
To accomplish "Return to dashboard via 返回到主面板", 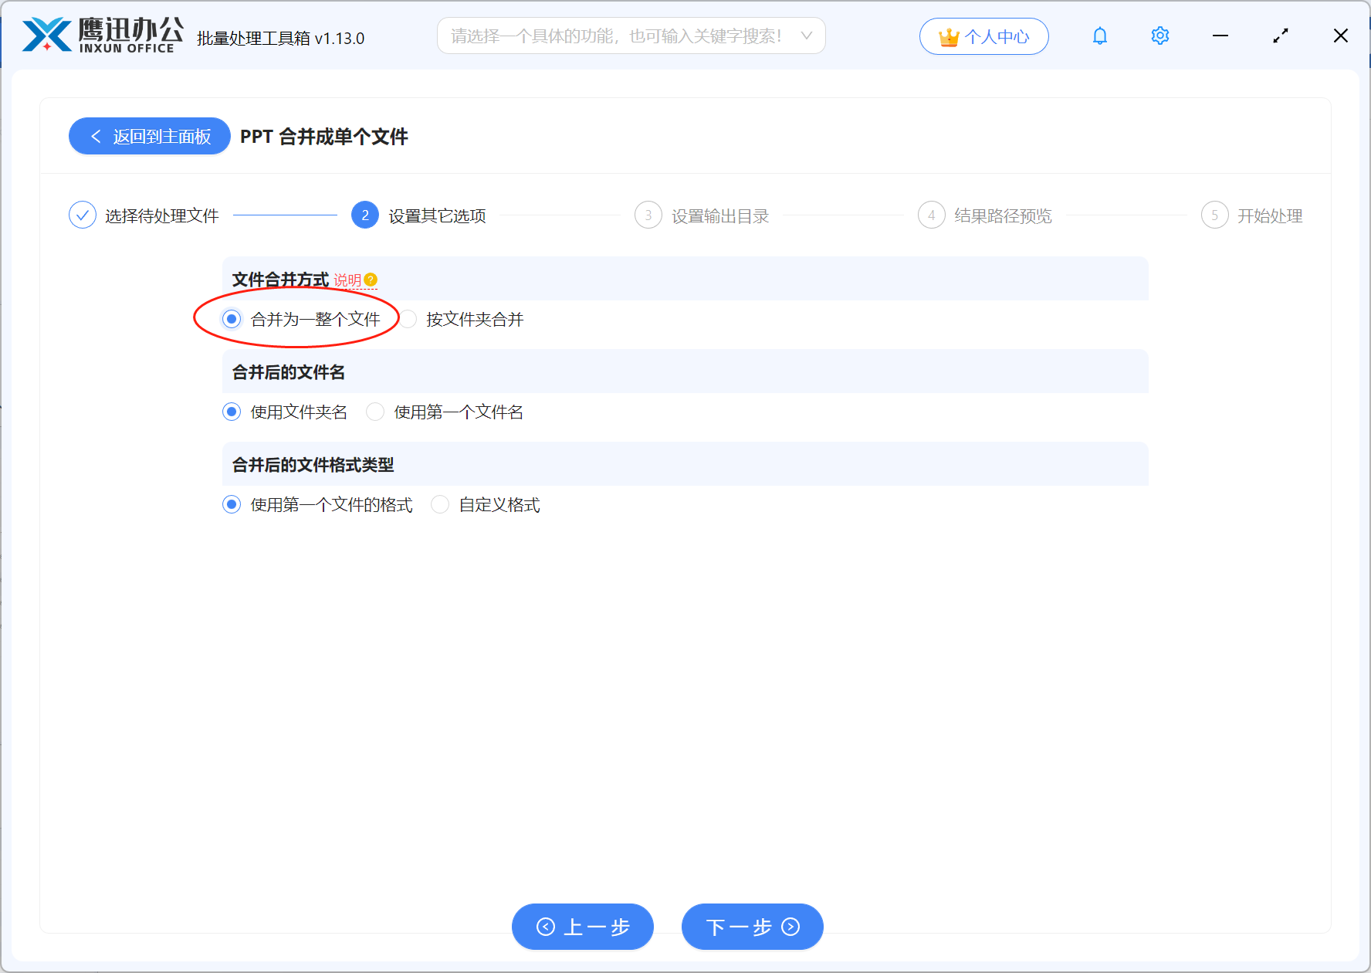I will [149, 136].
